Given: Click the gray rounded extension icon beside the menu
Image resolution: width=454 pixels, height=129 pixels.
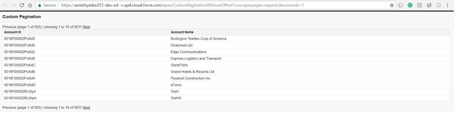Looking at the screenshot, I should pos(438,5).
